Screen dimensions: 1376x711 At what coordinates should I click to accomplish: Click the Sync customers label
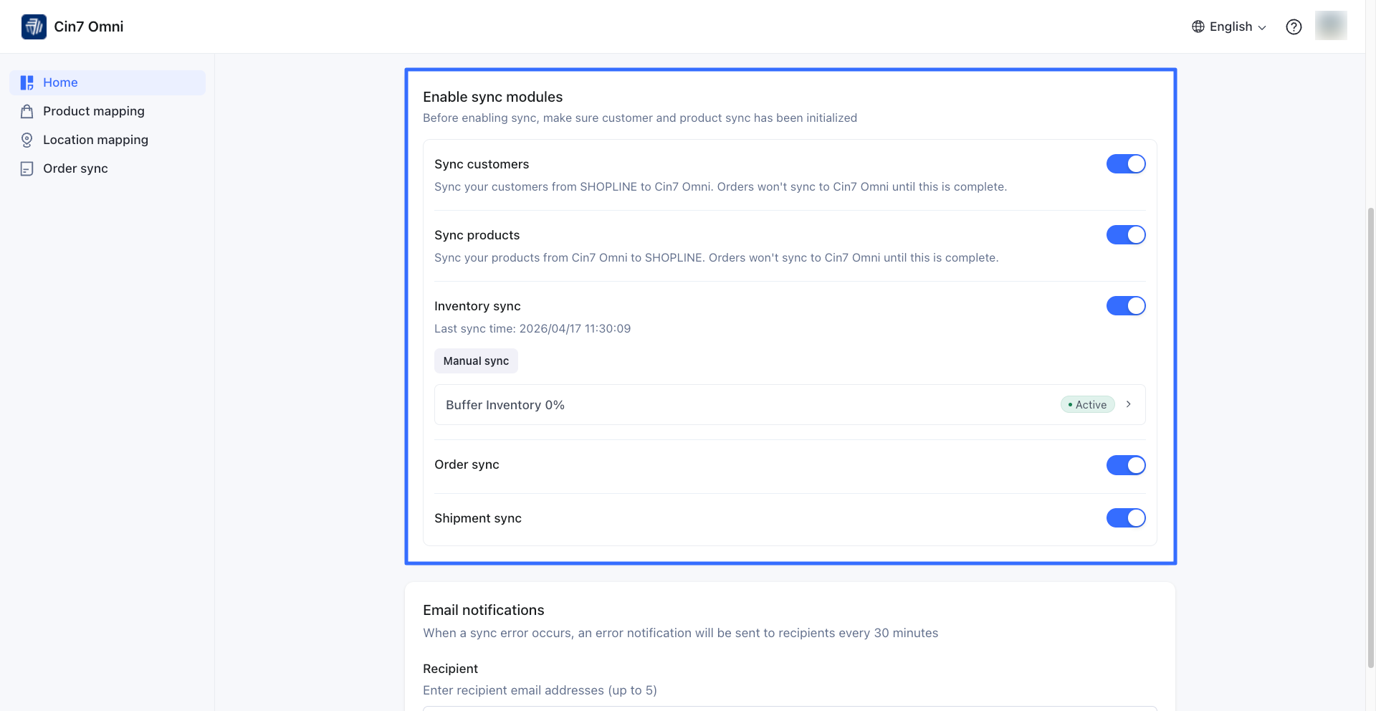(482, 164)
